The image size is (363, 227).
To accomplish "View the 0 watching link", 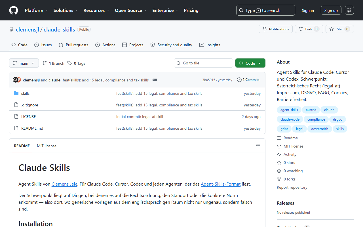I will point(290,171).
